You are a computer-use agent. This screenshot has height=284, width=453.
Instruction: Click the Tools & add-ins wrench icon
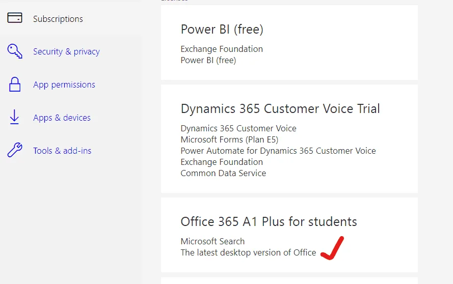tap(15, 150)
